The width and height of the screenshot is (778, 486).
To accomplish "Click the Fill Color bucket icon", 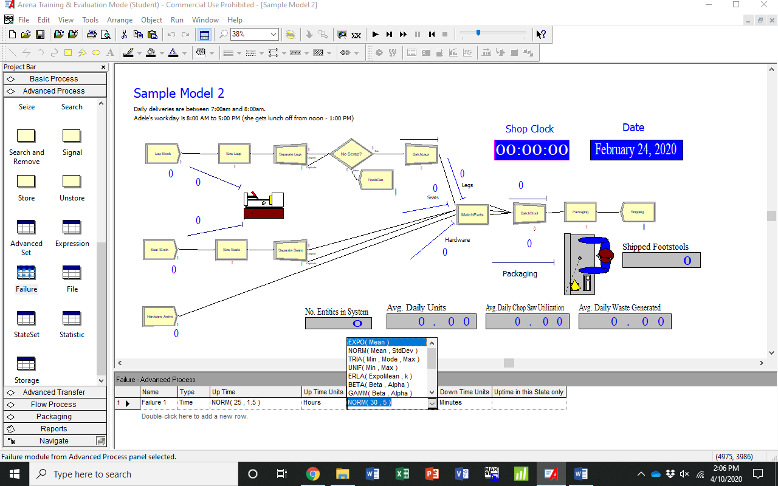I will coord(151,53).
